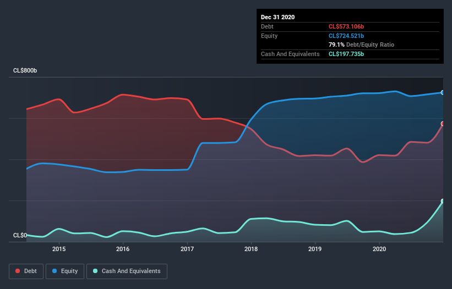Click the Dec 31 2020 tooltip date
The width and height of the screenshot is (452, 289).
[277, 17]
